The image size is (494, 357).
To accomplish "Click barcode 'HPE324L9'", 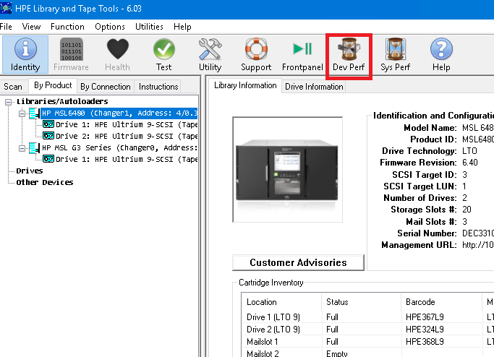I will [425, 330].
